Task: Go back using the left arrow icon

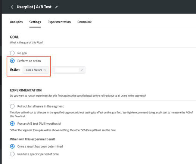Action: click(x=12, y=7)
